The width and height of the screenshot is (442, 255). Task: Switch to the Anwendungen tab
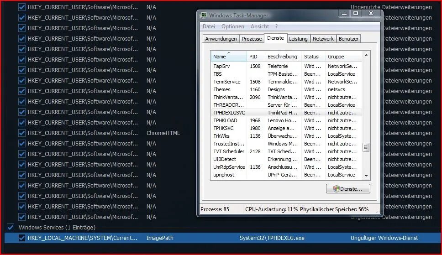pyautogui.click(x=221, y=39)
